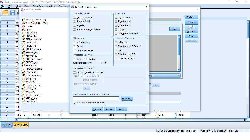Click the XML file path input field
250x140 pixels.
tap(96, 99)
